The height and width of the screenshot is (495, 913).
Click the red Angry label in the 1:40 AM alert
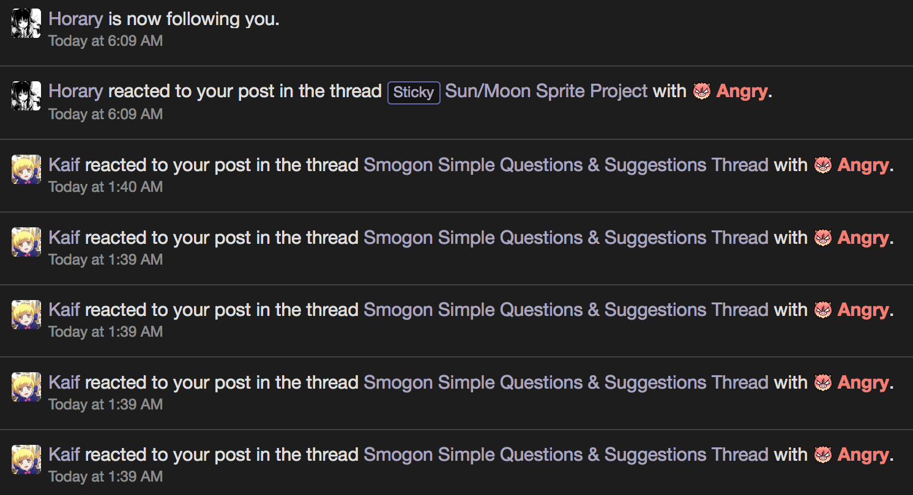(x=863, y=165)
